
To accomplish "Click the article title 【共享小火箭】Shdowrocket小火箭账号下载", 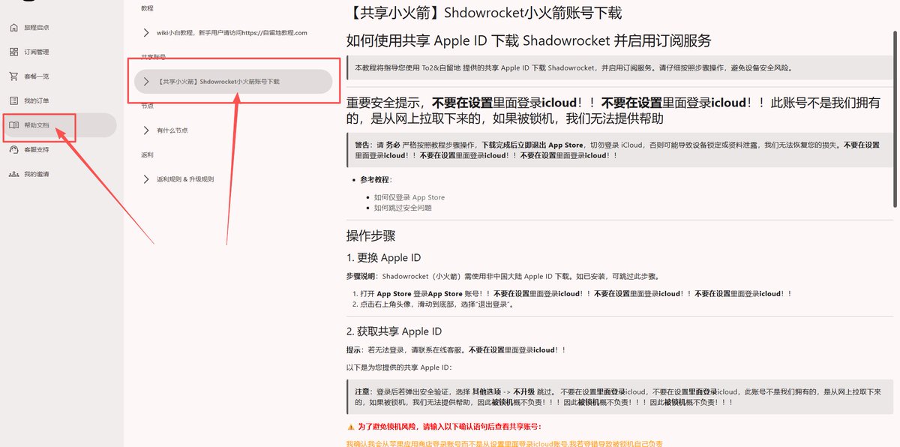I will coord(484,13).
